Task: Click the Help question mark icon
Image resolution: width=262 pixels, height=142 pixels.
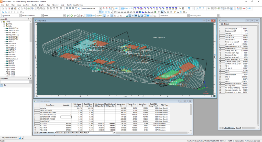Action: (32, 8)
